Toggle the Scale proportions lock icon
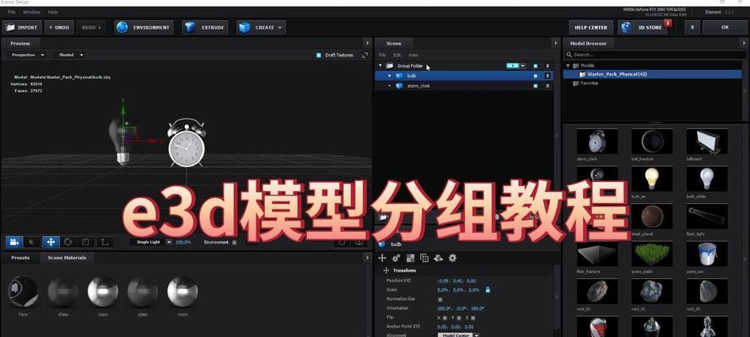Image resolution: width=750 pixels, height=337 pixels. [488, 289]
